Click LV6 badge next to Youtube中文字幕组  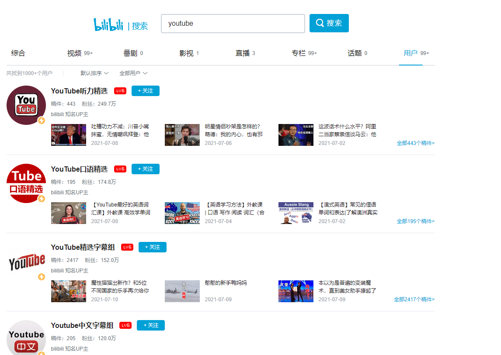pyautogui.click(x=125, y=325)
